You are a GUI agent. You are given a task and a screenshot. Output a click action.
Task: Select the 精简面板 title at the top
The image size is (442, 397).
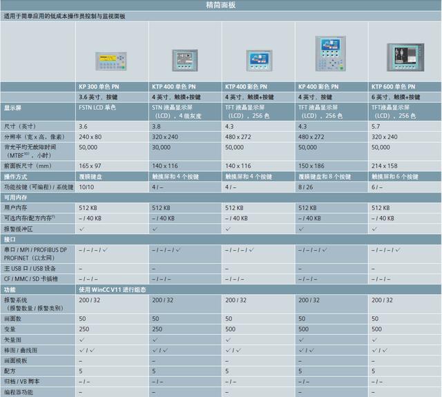point(221,5)
